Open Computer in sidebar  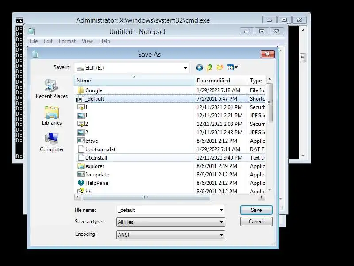[x=52, y=142]
